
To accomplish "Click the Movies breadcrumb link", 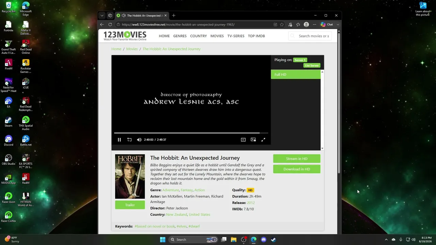I will tap(132, 49).
